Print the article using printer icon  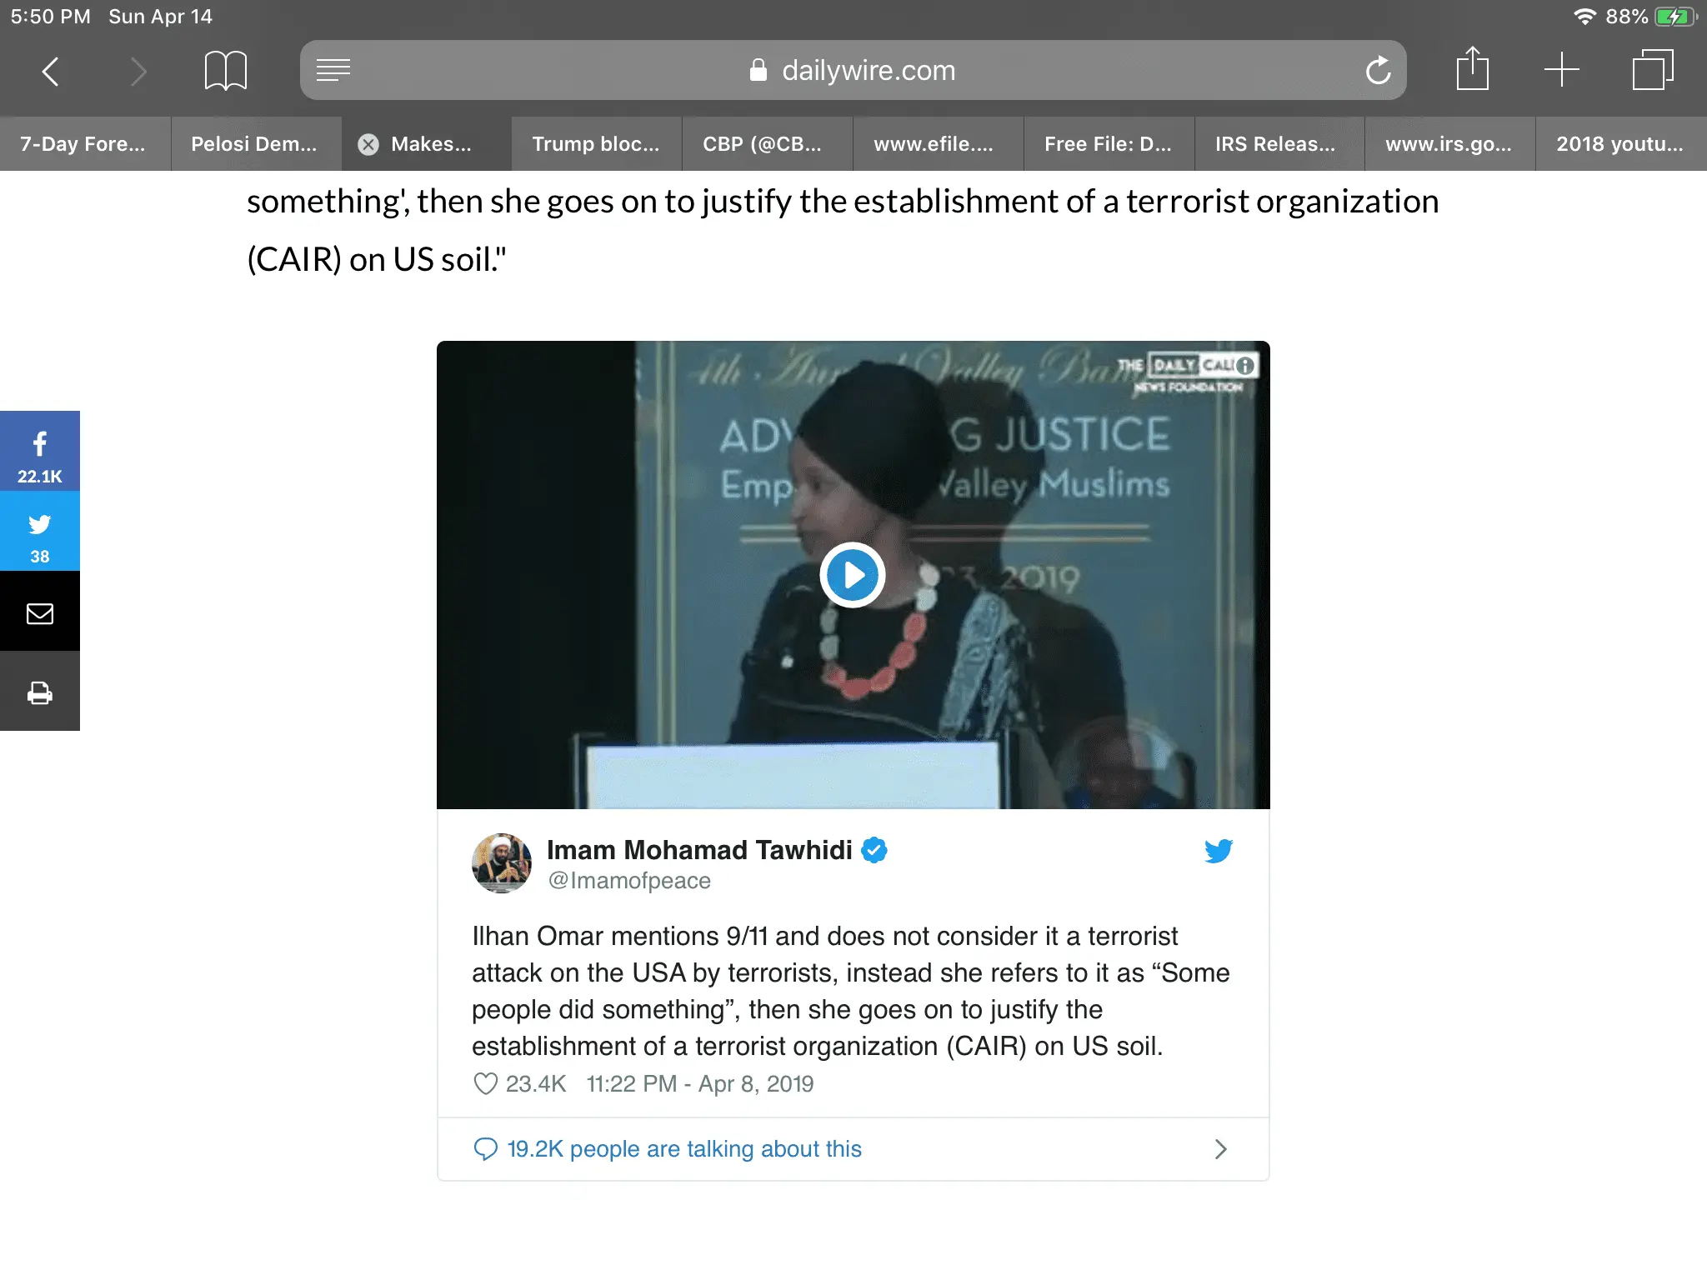[x=40, y=691]
